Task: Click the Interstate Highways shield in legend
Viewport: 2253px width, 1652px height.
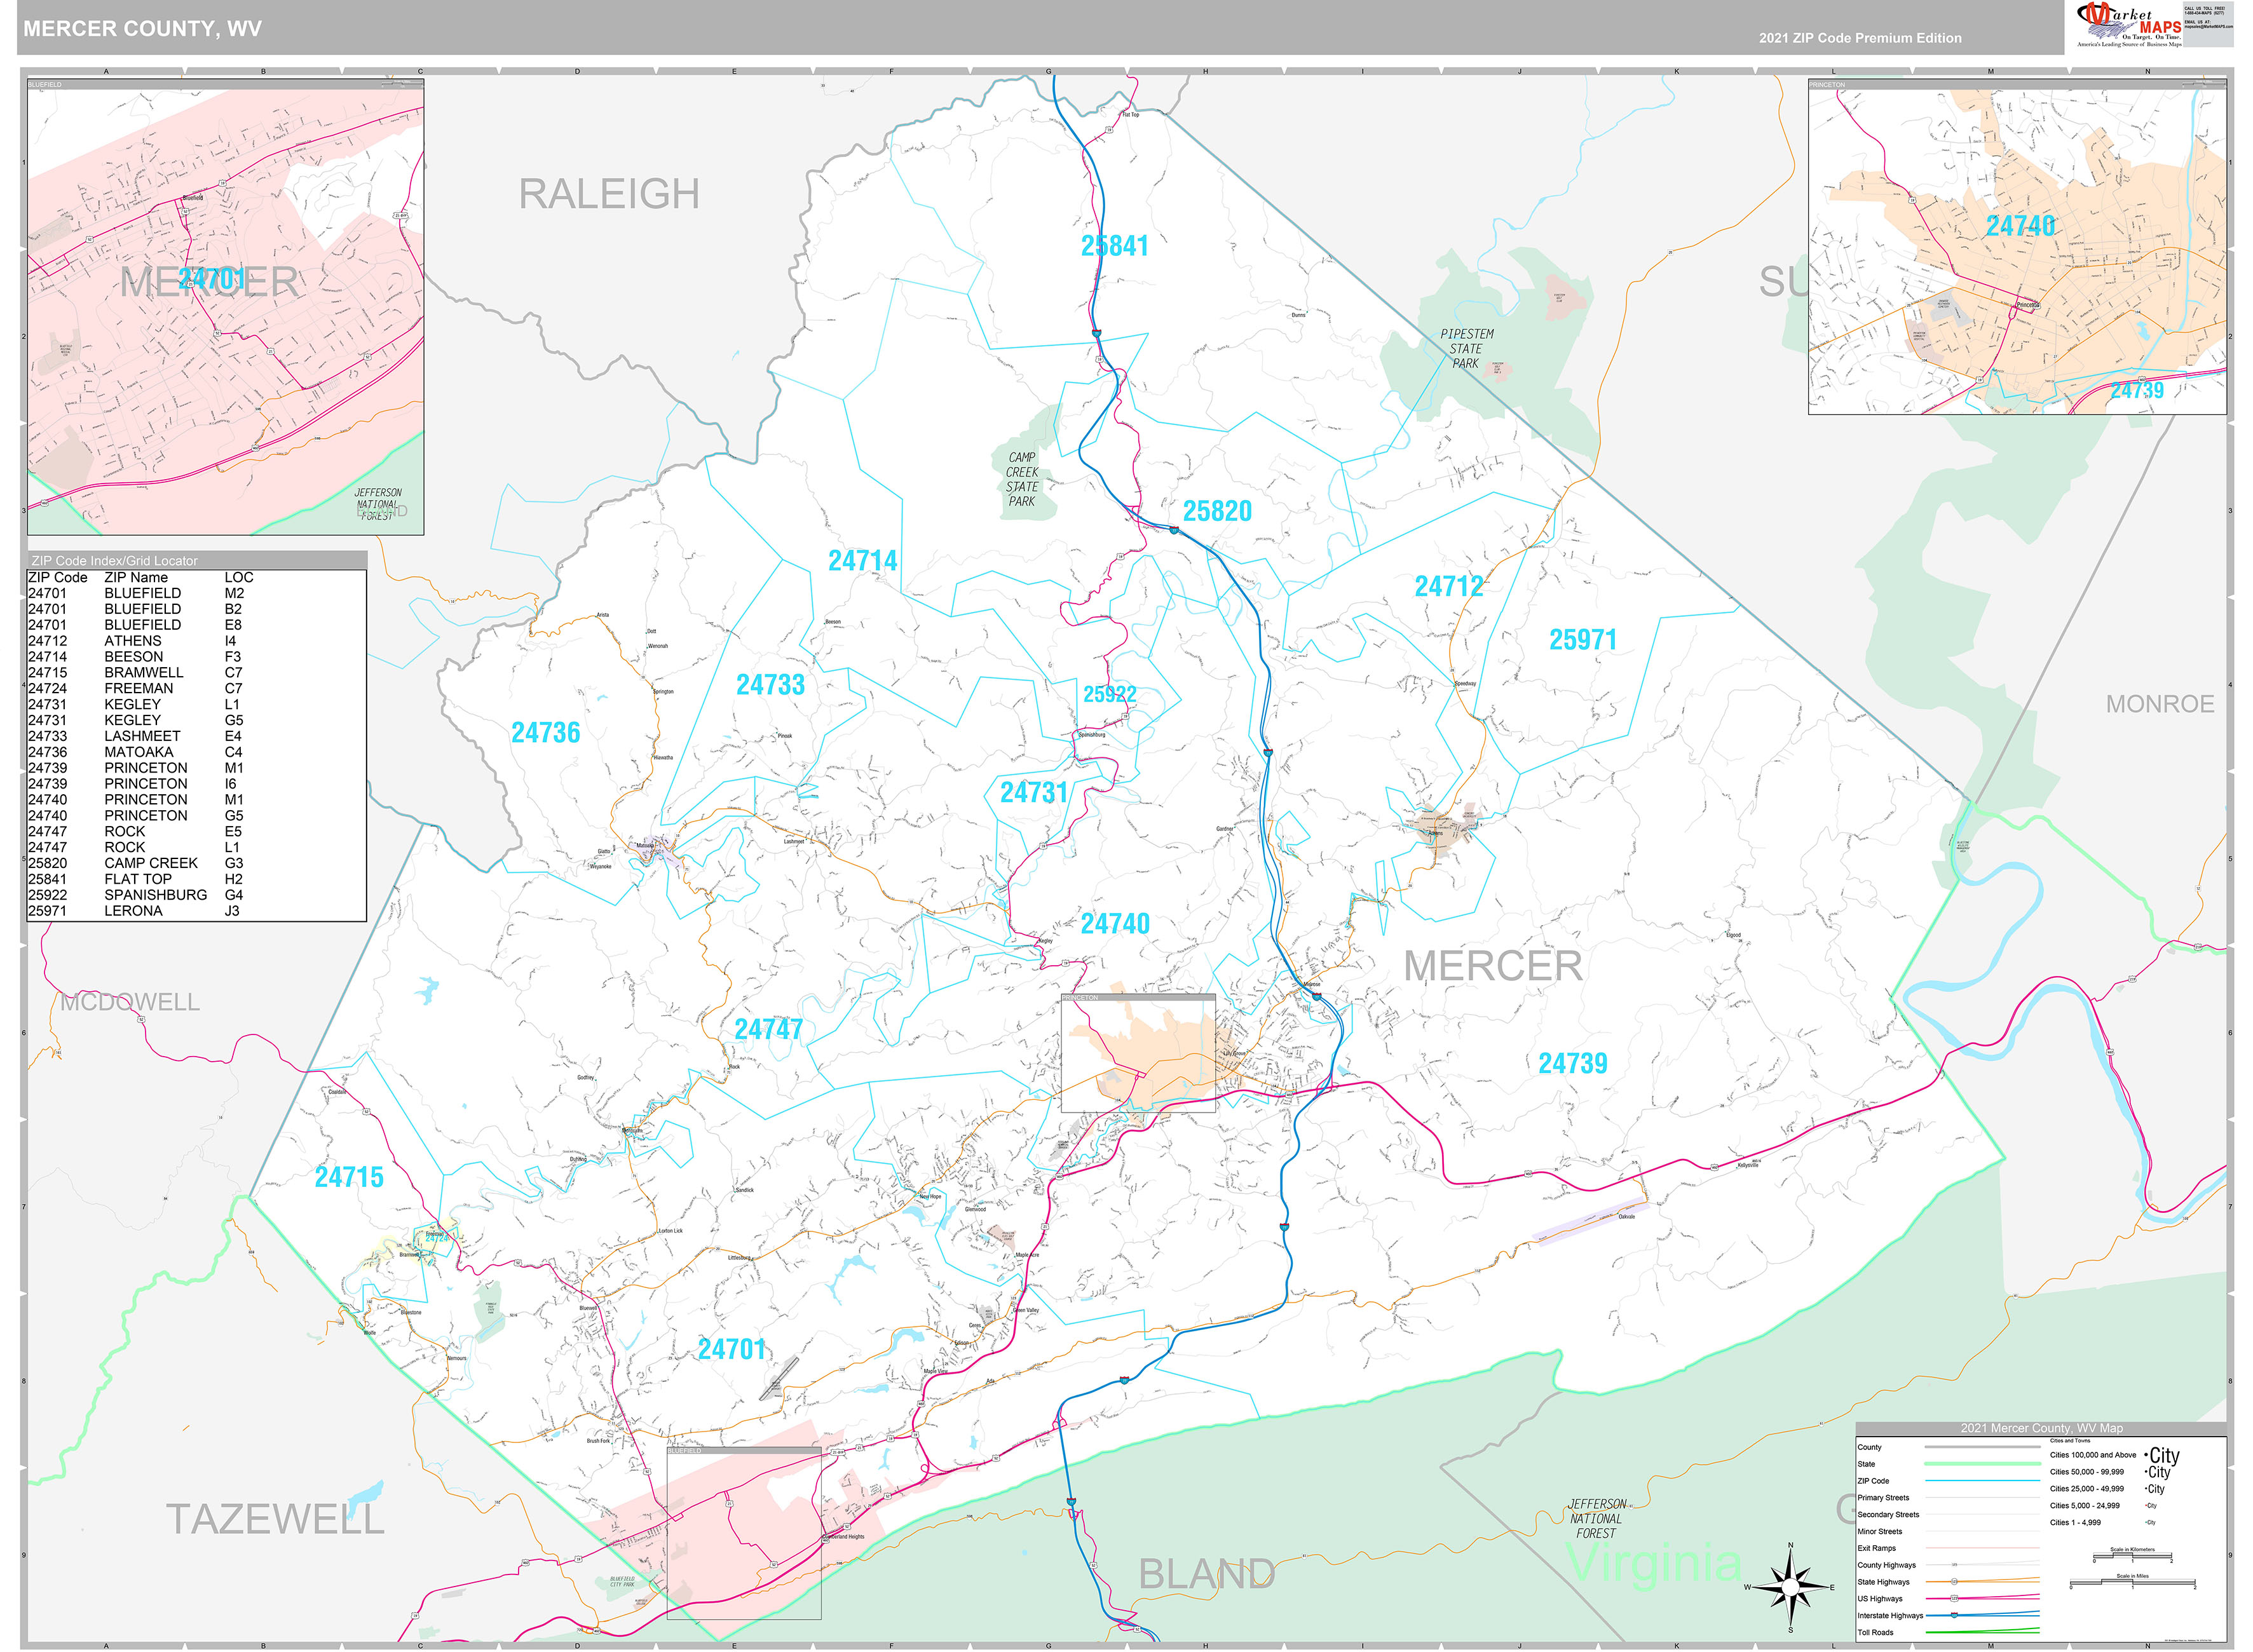Action: click(1955, 1615)
